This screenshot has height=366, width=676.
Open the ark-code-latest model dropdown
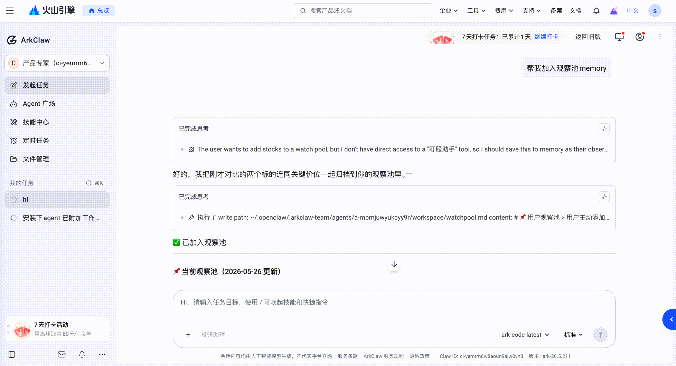click(x=525, y=335)
